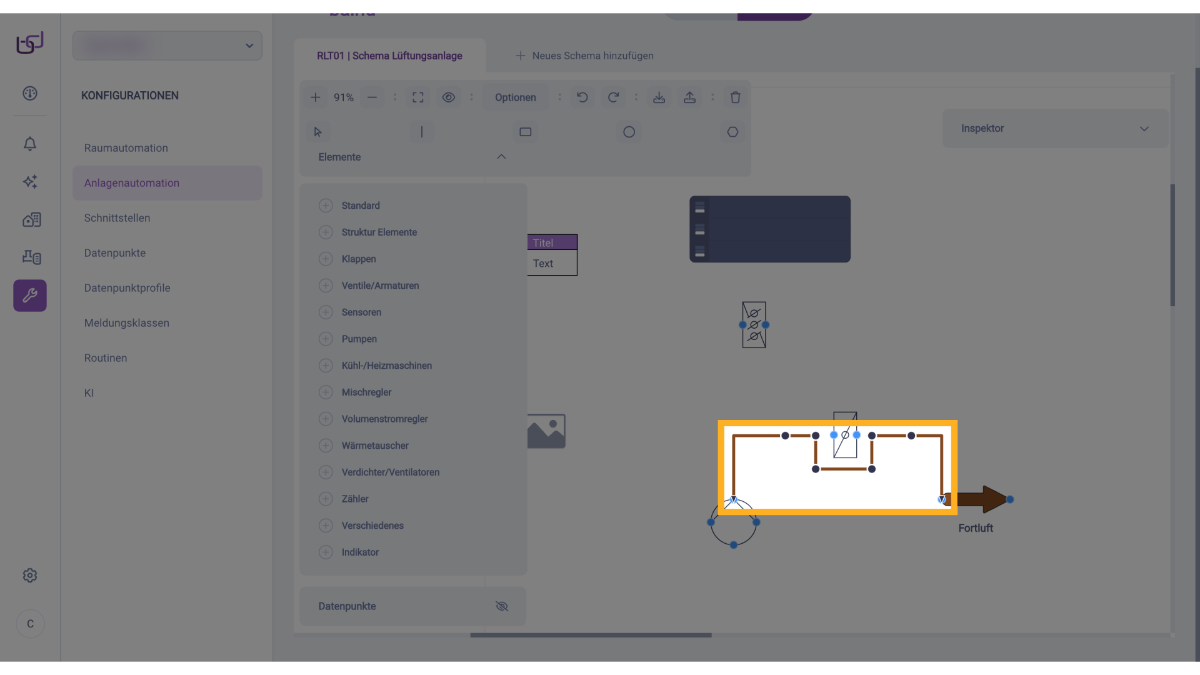Click the vertical canvas scrollbar
The height and width of the screenshot is (675, 1200).
(1172, 245)
